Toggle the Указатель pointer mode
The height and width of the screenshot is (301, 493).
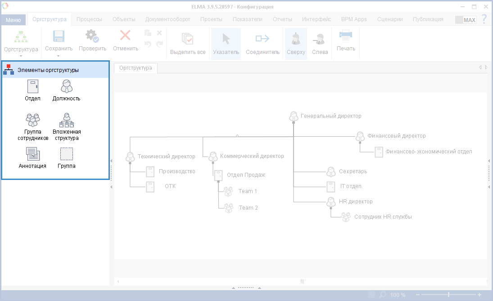(x=226, y=44)
